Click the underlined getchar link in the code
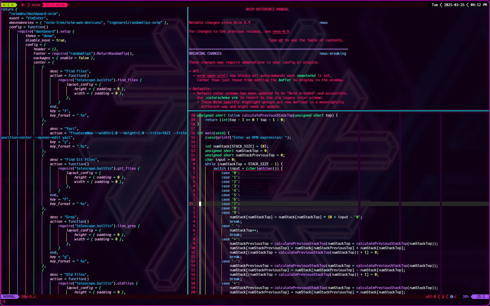 (266, 168)
